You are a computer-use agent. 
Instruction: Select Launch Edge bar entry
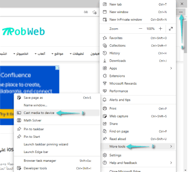(57, 152)
